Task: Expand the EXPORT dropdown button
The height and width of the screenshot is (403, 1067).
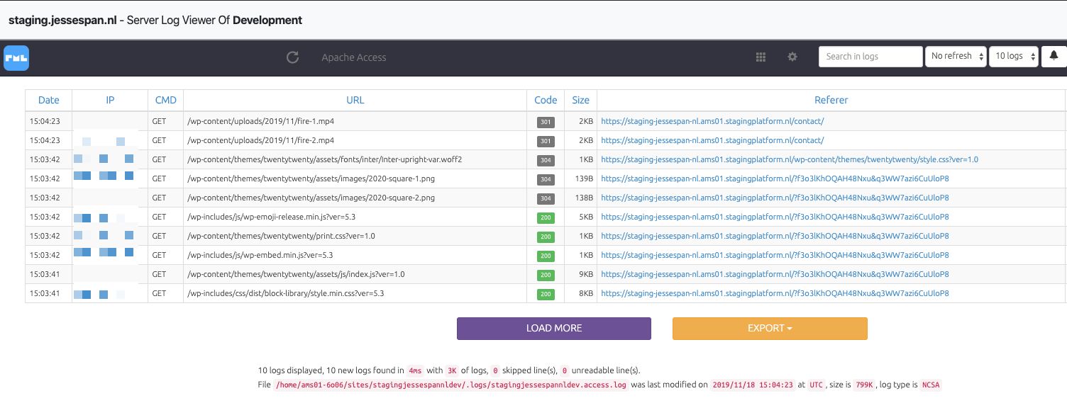Action: coord(770,328)
